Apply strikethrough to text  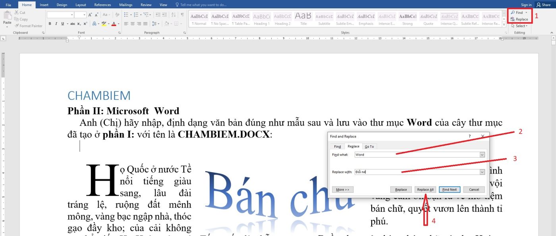[x=73, y=23]
